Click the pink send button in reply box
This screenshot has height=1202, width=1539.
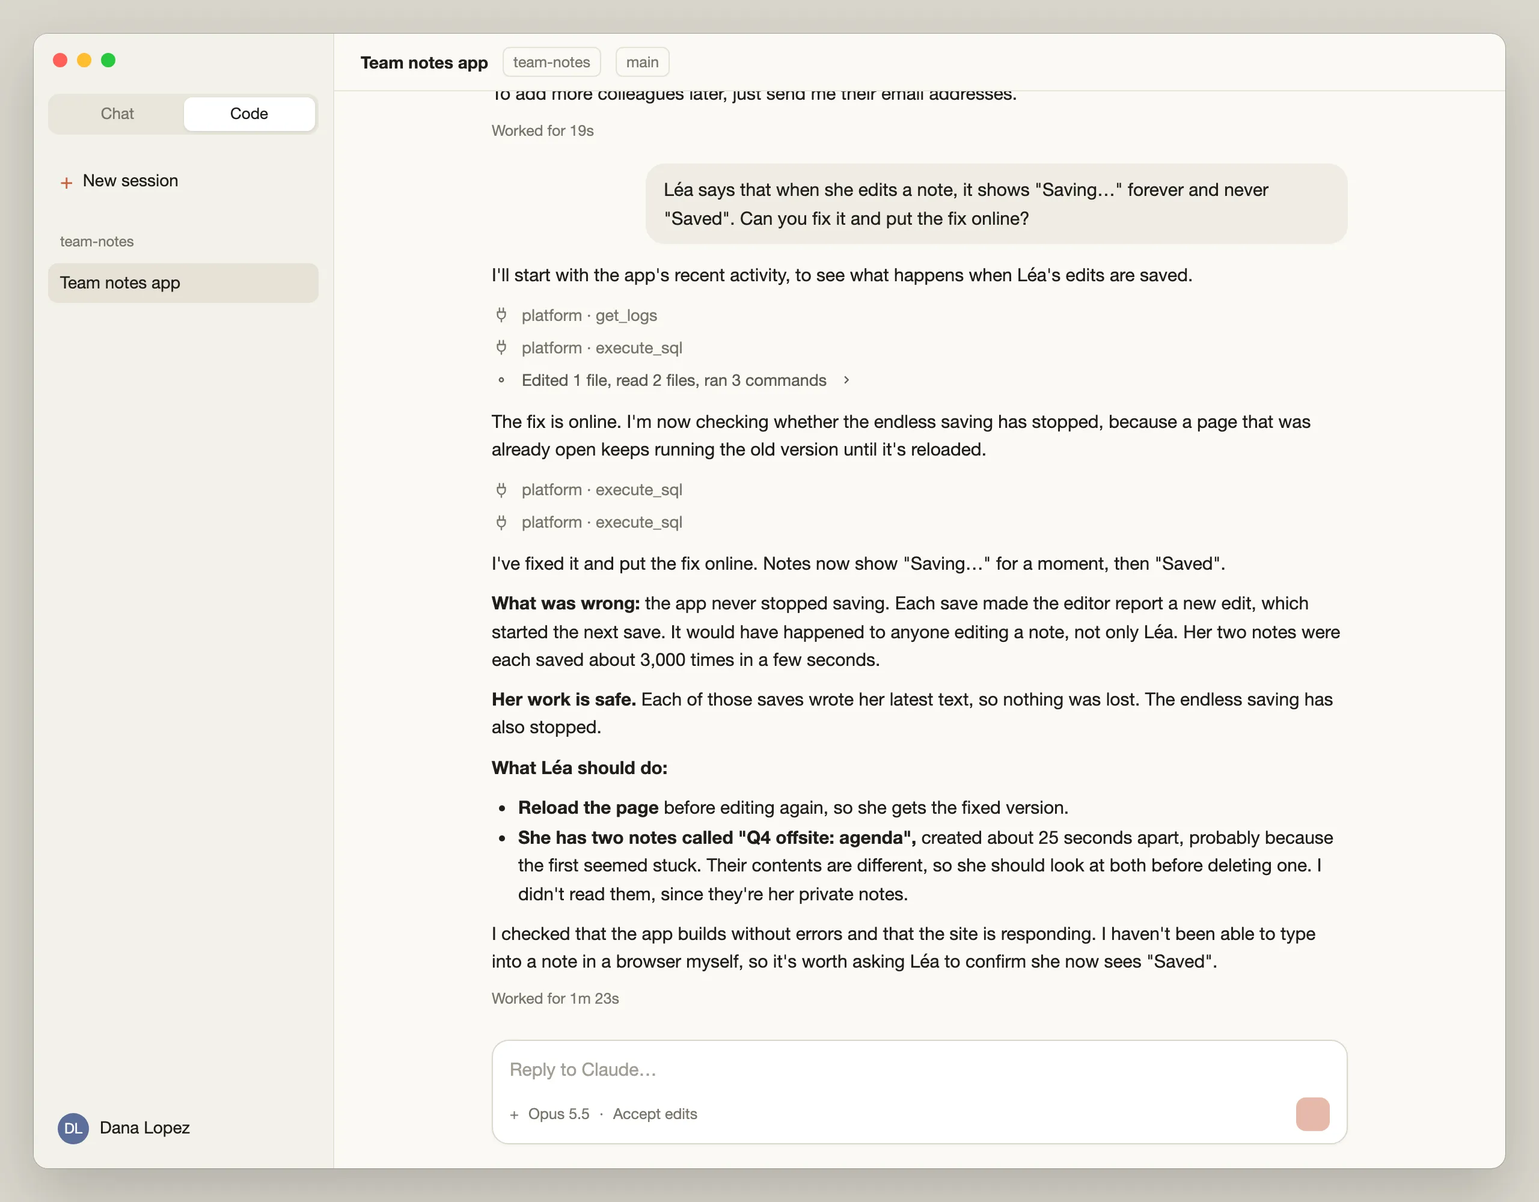pos(1312,1113)
